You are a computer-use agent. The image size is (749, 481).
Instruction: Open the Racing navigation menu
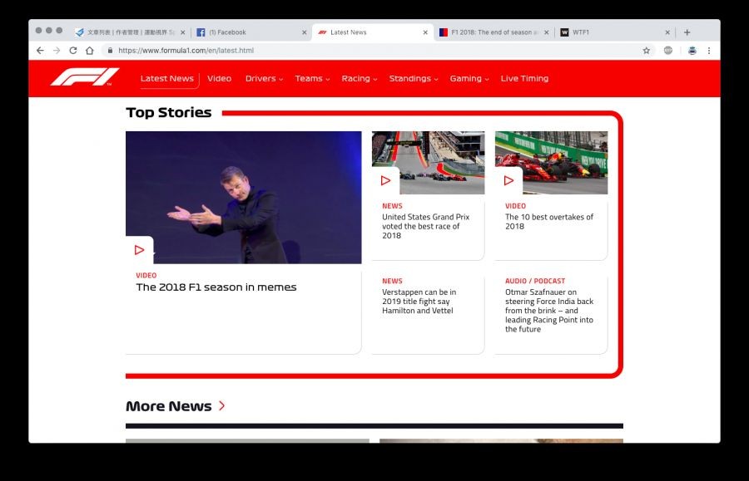tap(359, 79)
